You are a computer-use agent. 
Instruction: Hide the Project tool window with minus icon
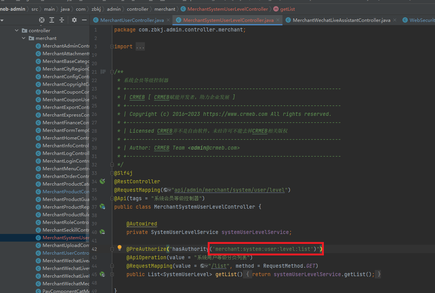[x=84, y=20]
